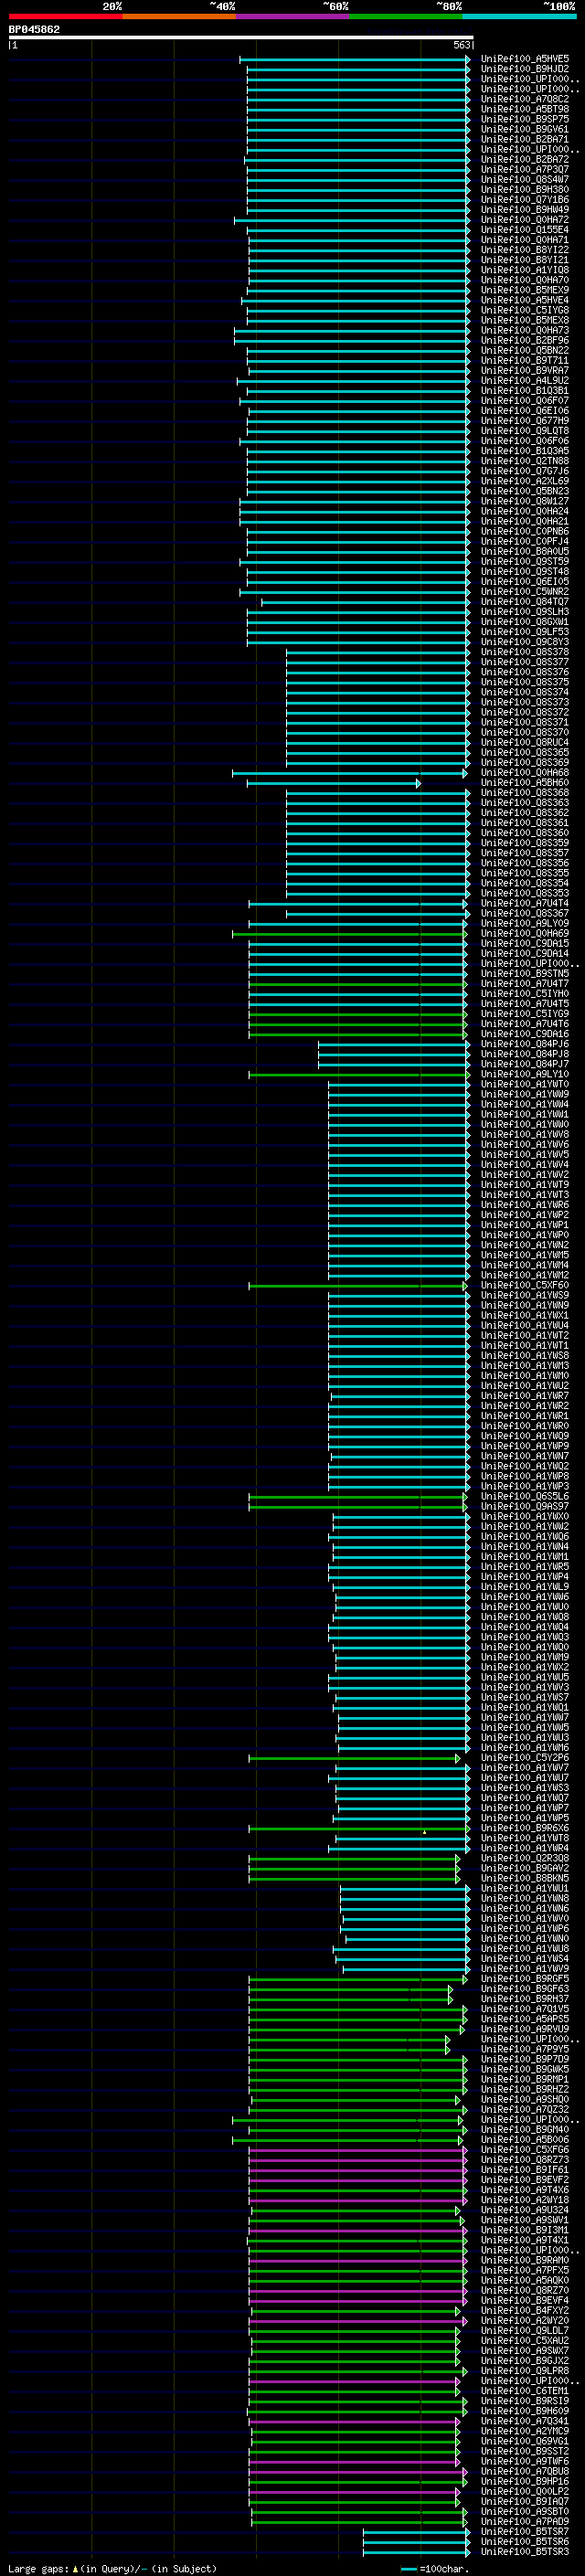Select the UniRef100_Q00LP2 label

[524, 2491]
